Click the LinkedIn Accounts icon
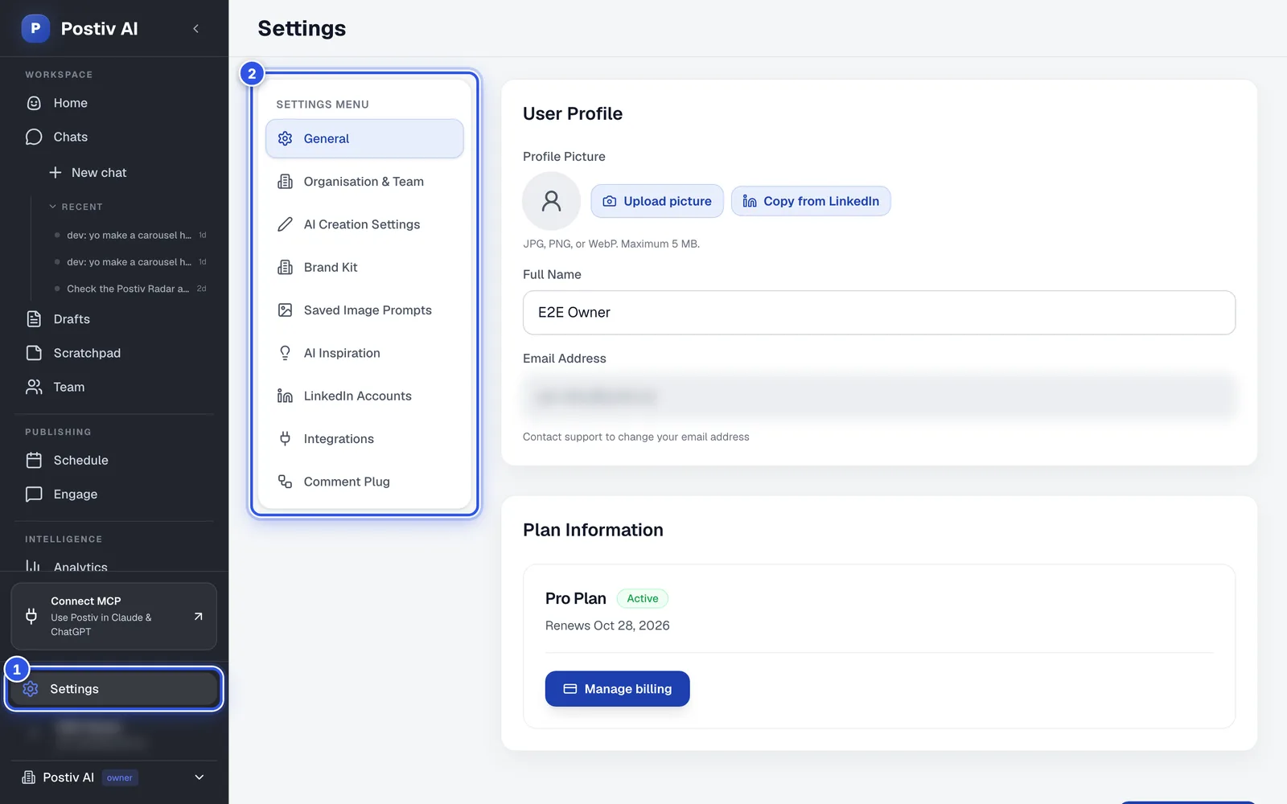 (285, 396)
